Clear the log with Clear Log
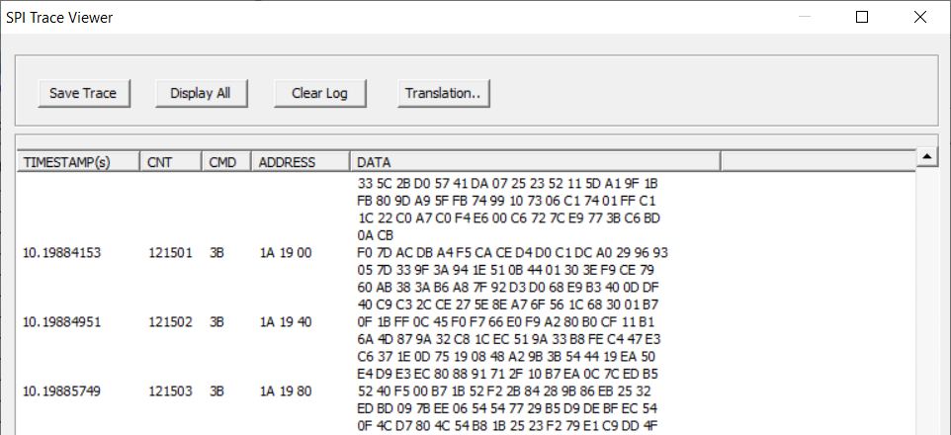This screenshot has height=435, width=951. point(319,93)
